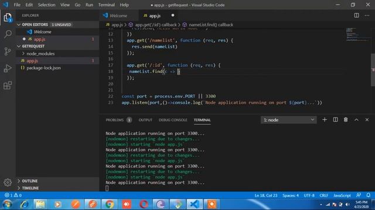Open the Help menu
The height and width of the screenshot is (210, 375).
(x=124, y=5)
